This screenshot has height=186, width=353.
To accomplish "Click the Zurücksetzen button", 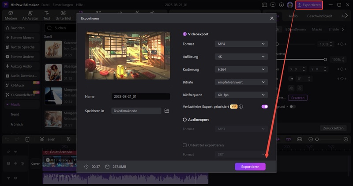I will pyautogui.click(x=333, y=128).
